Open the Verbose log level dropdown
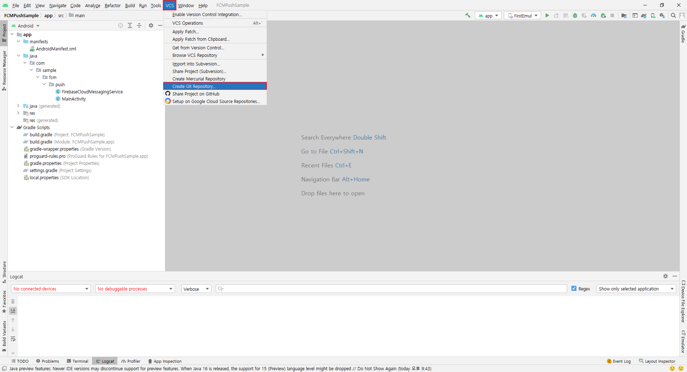This screenshot has height=372, width=687. tap(196, 289)
